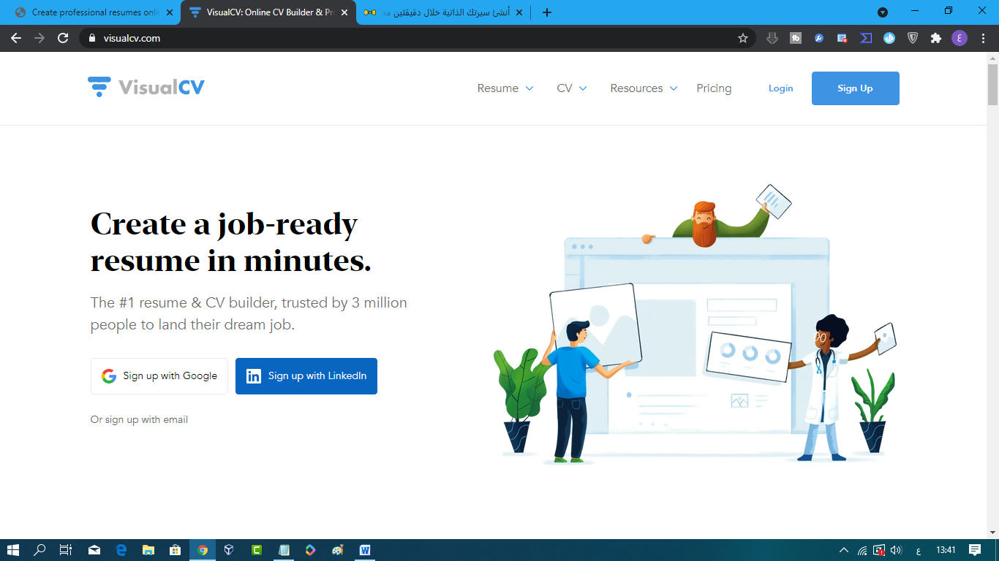Click the VisualCV logo
999x561 pixels.
(x=146, y=88)
